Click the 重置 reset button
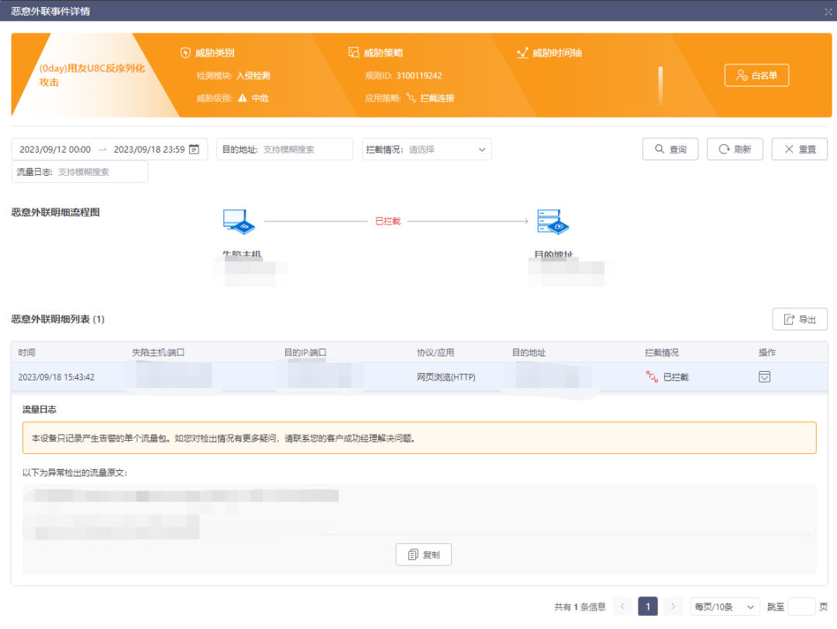The width and height of the screenshot is (837, 629). 799,150
